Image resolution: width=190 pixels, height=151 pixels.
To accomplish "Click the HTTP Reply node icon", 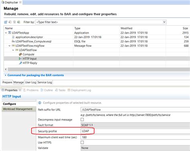I will pos(20,63).
